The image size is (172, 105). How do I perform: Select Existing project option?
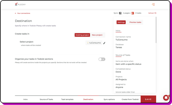pos(82,35)
